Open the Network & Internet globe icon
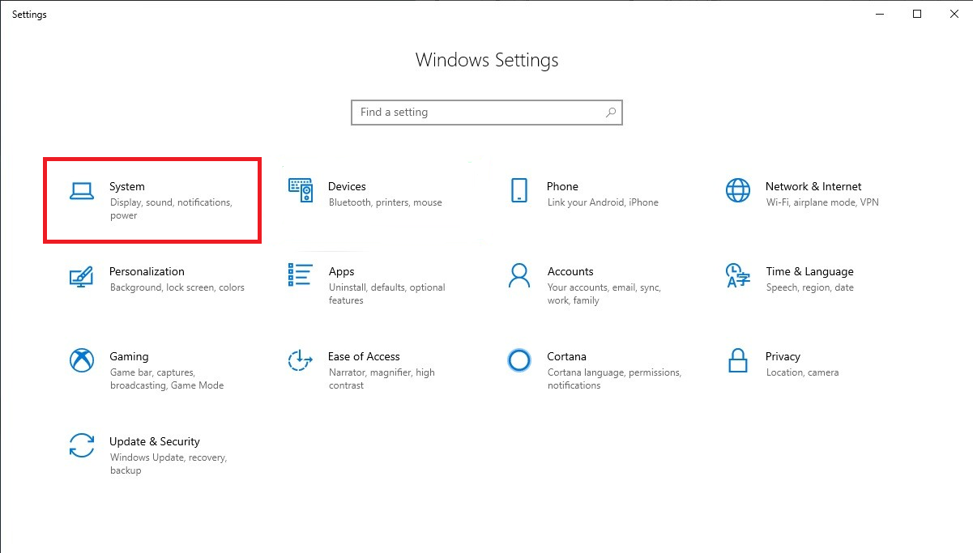 point(738,190)
